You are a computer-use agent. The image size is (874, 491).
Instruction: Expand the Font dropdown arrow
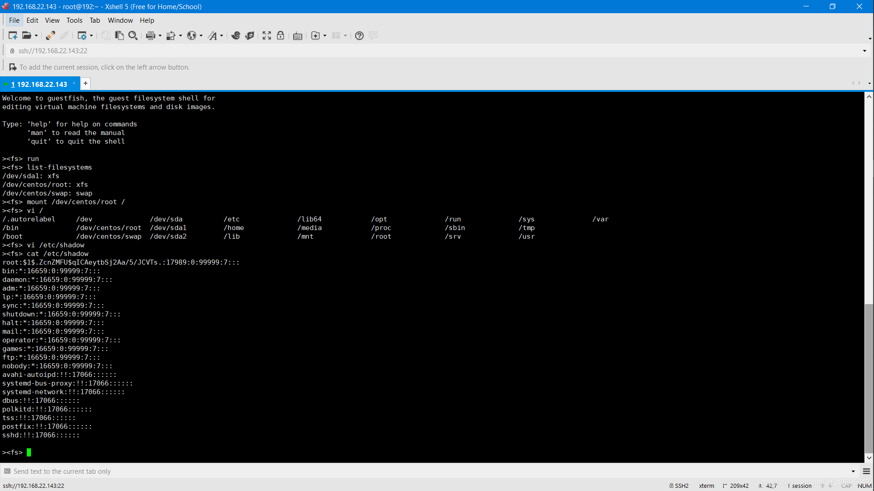pos(222,35)
